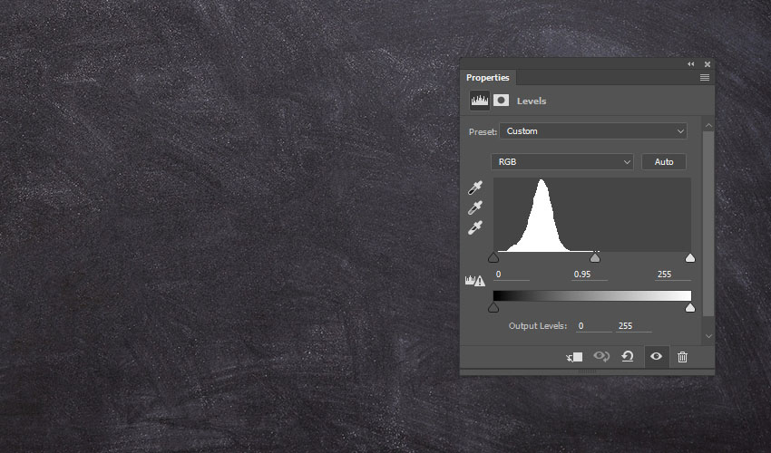Collapse the Properties panel to icons

point(691,64)
